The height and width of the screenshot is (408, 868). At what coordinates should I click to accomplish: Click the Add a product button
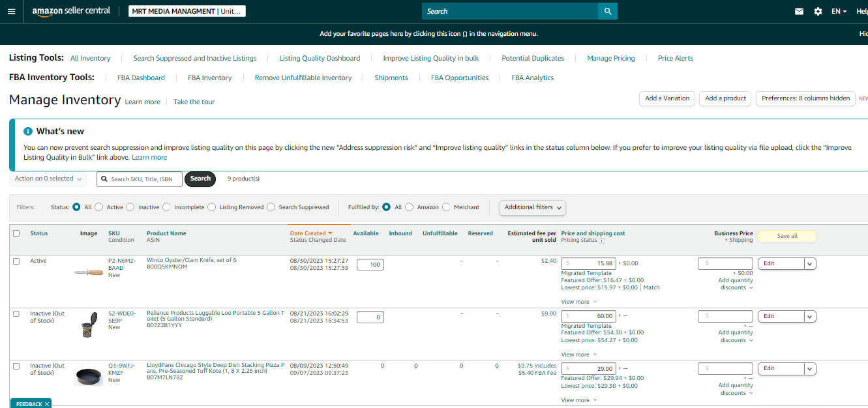click(725, 98)
